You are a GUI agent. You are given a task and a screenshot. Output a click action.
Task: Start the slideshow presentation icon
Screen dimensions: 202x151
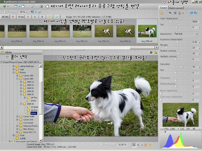click(32, 6)
